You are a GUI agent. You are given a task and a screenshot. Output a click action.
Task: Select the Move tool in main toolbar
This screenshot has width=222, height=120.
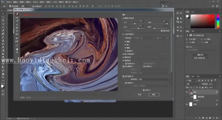click(3, 14)
